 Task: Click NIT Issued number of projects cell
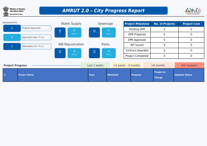[164, 45]
